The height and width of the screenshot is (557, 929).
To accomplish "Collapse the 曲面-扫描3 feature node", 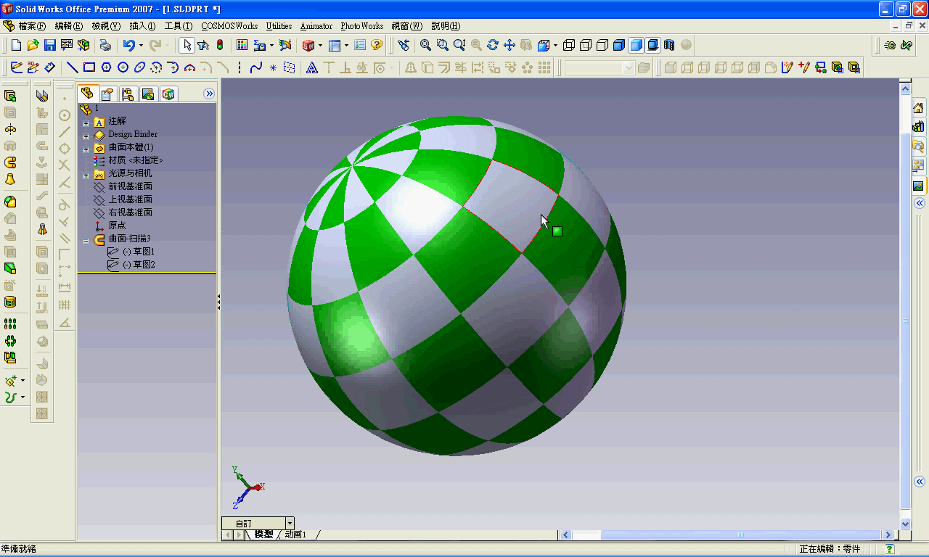I will coord(86,239).
